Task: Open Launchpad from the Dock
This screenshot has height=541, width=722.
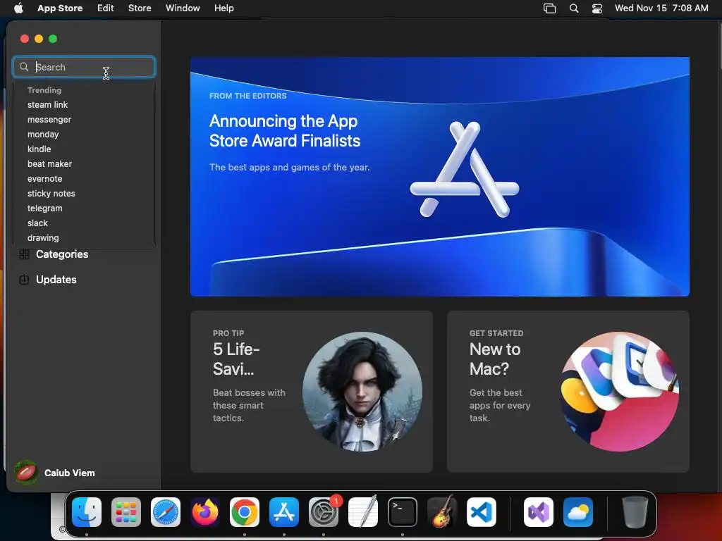Action: (126, 512)
